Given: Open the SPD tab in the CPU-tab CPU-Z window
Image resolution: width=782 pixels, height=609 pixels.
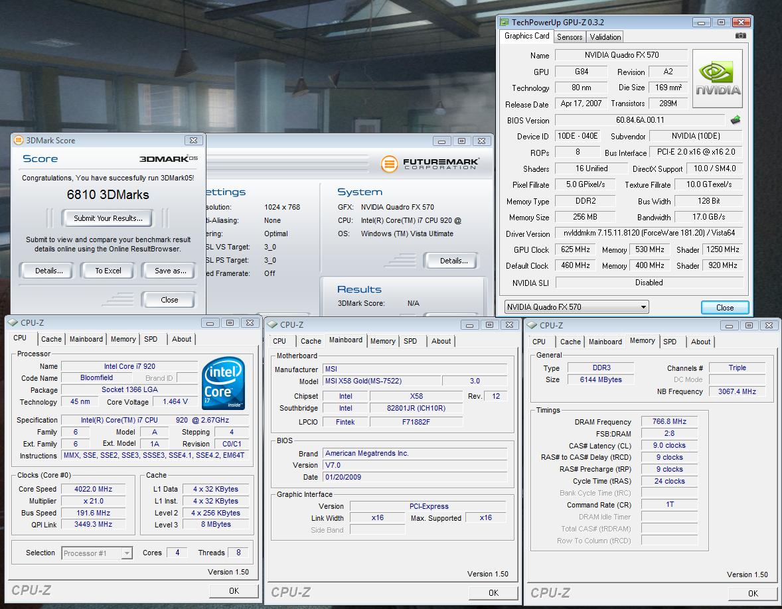Looking at the screenshot, I should [151, 339].
